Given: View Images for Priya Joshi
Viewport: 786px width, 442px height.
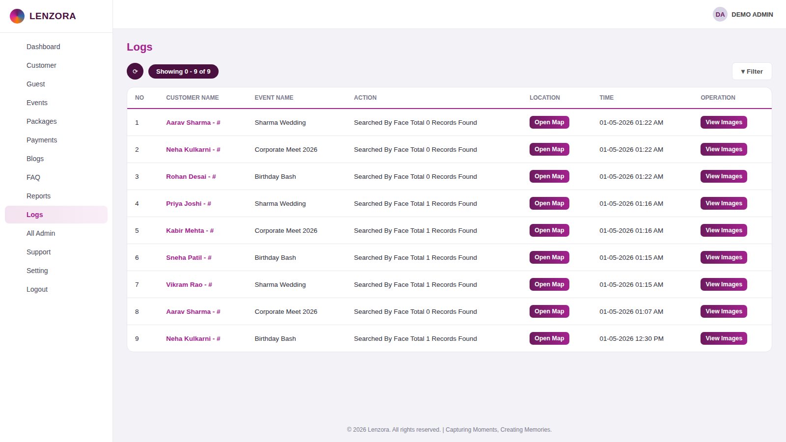Looking at the screenshot, I should 724,203.
